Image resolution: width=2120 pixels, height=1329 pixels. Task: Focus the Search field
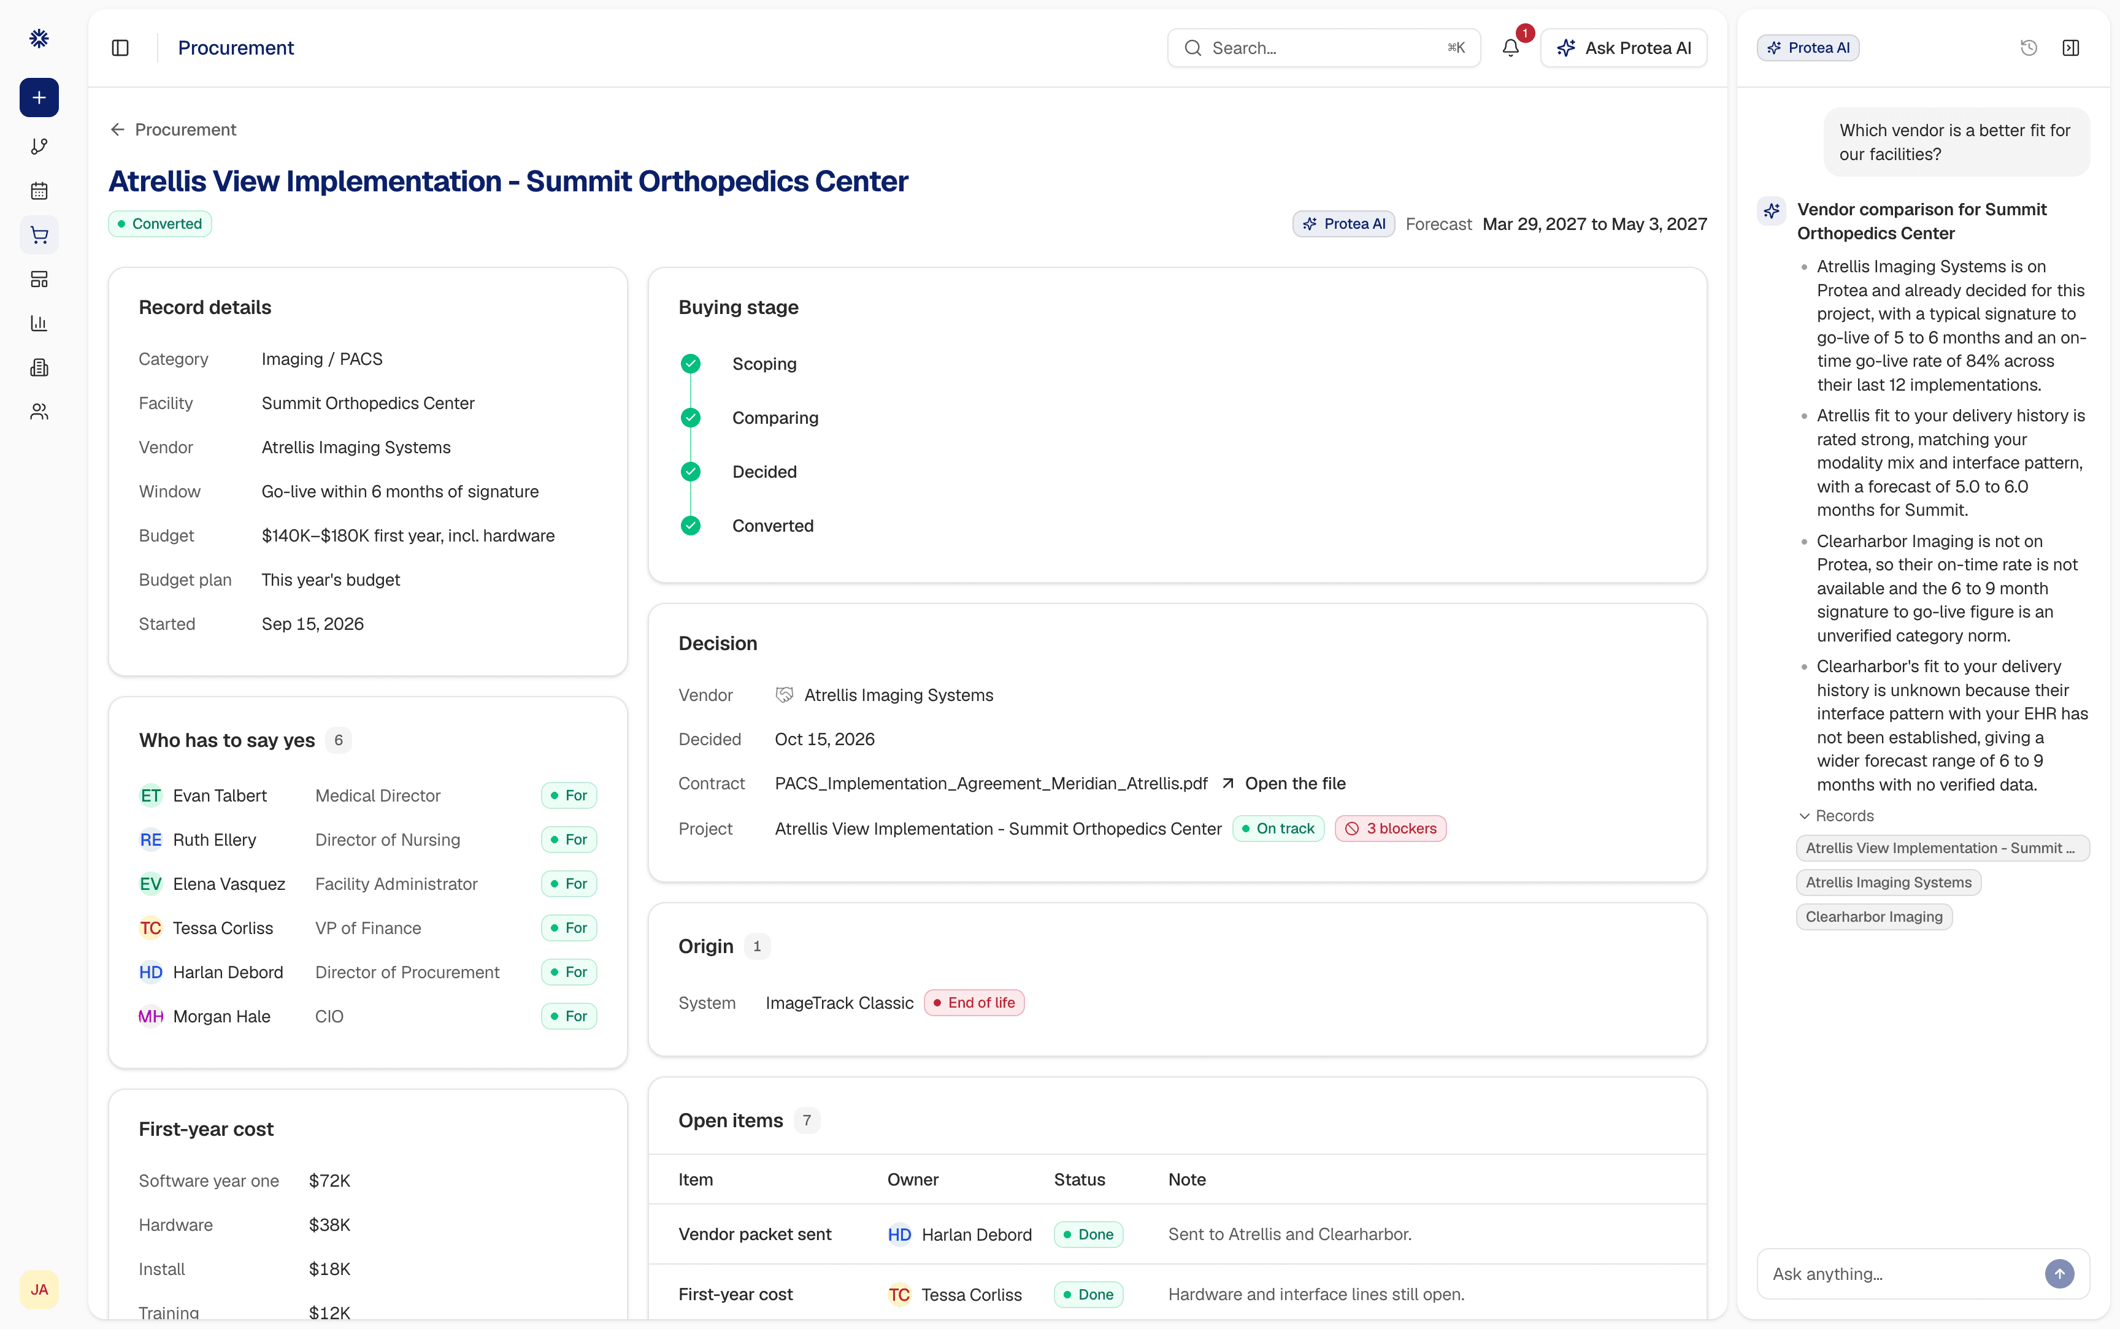pyautogui.click(x=1324, y=48)
